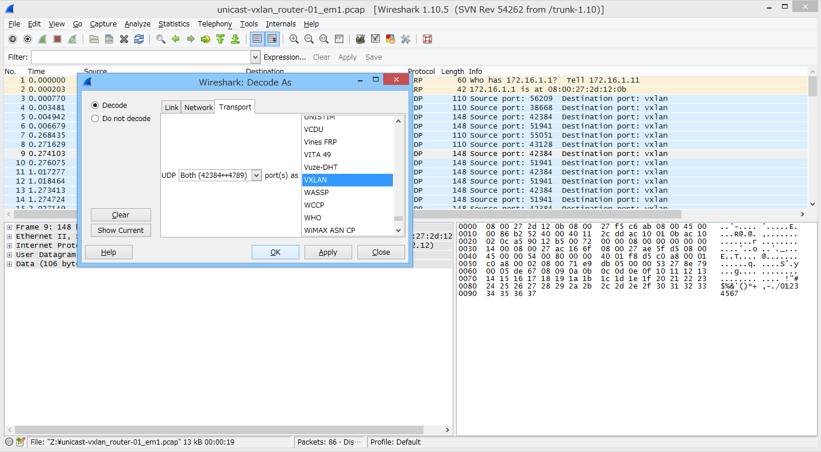Screen dimensions: 821x452
Task: Open the Internals menu
Action: tap(281, 24)
